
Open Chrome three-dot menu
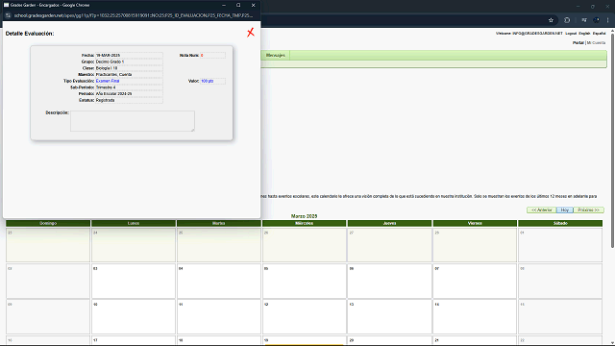click(608, 20)
